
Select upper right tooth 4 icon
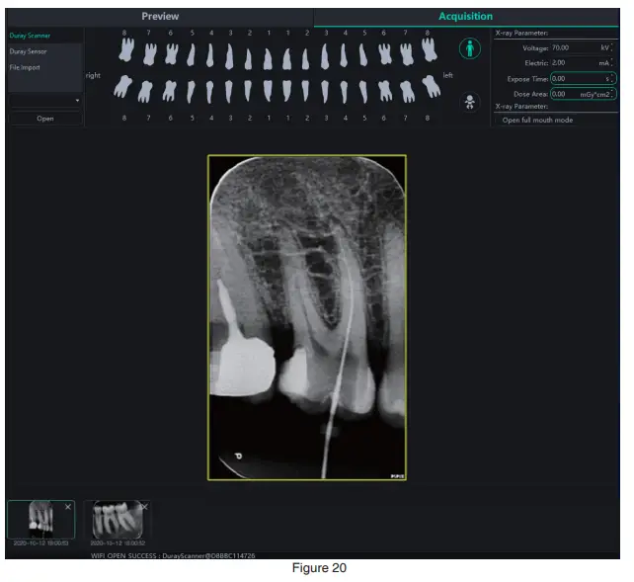point(209,55)
